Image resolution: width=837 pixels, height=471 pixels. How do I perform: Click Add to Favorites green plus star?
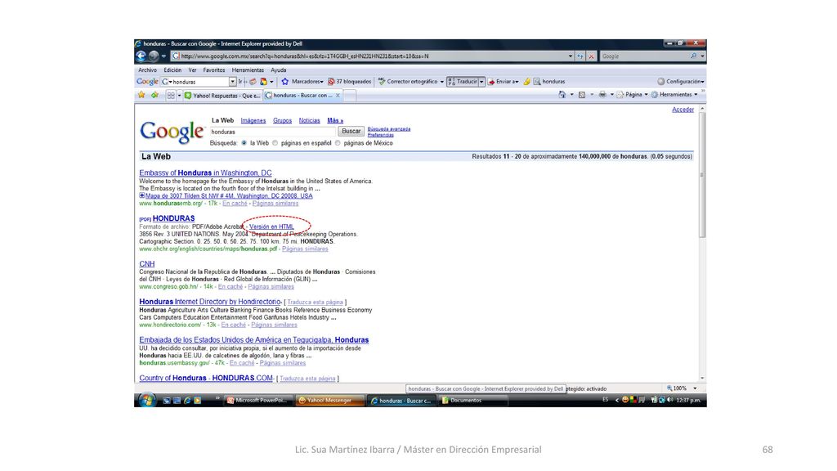tap(154, 95)
